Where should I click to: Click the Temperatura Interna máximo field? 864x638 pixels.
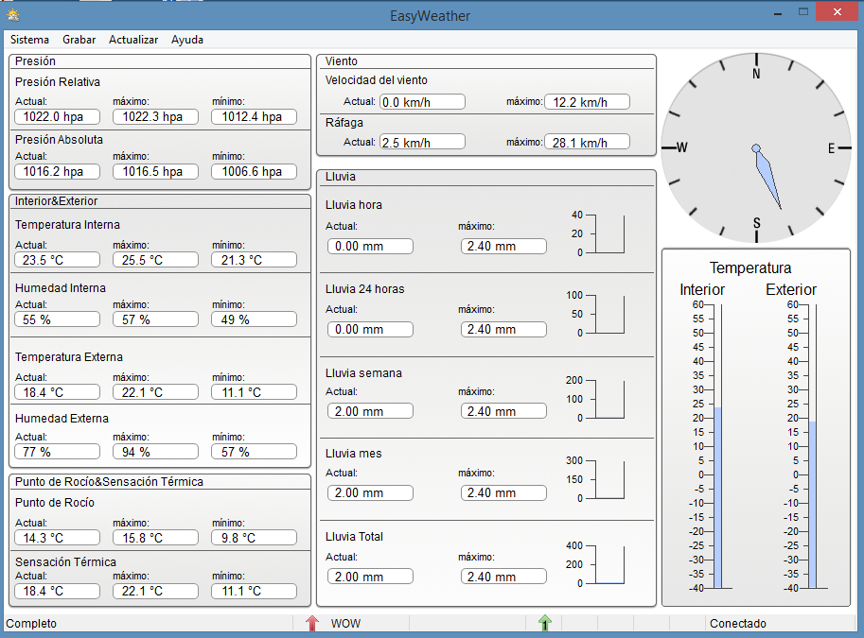155,260
